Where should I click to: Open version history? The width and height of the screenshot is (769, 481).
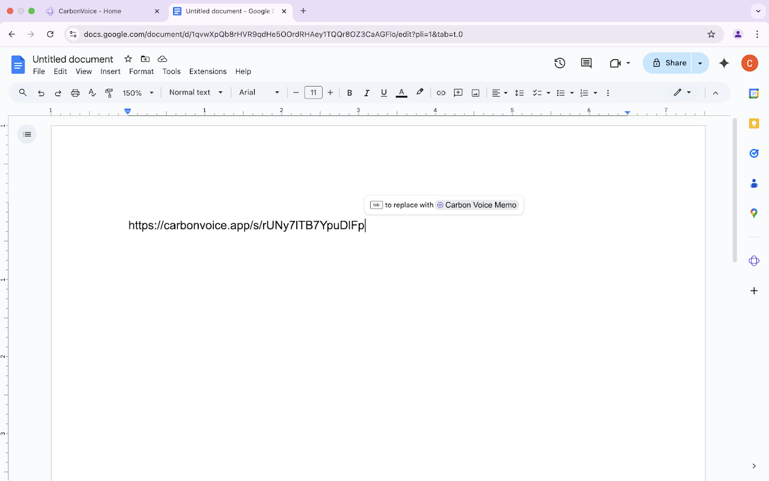560,63
